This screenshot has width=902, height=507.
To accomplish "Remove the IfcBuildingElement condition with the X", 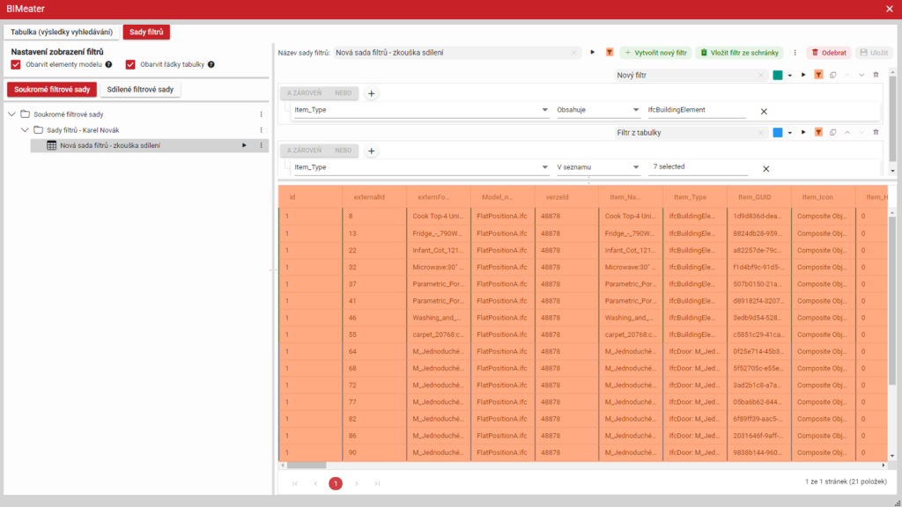I will tap(764, 111).
